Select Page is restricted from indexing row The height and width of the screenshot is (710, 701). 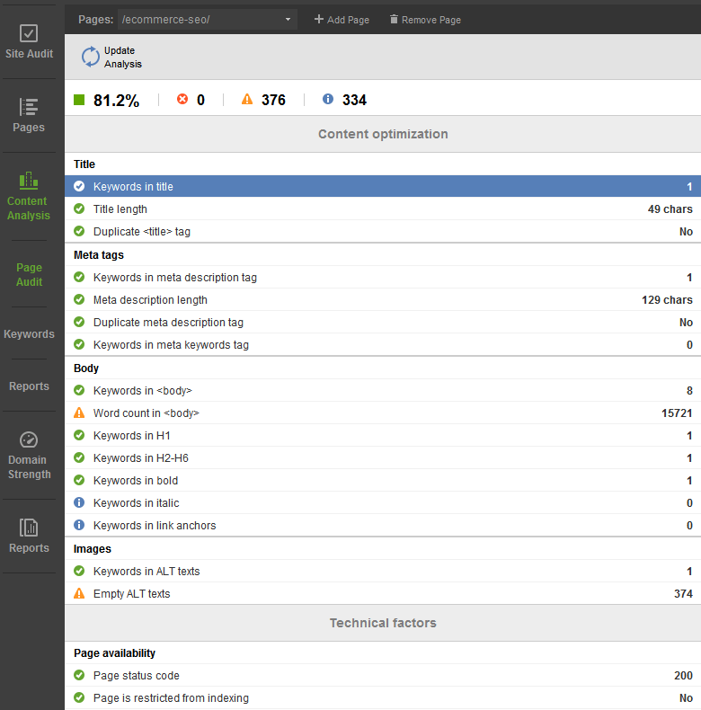[383, 697]
